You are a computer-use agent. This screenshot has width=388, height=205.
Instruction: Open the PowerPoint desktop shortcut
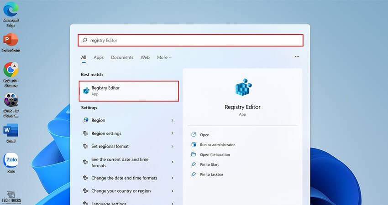(x=10, y=43)
